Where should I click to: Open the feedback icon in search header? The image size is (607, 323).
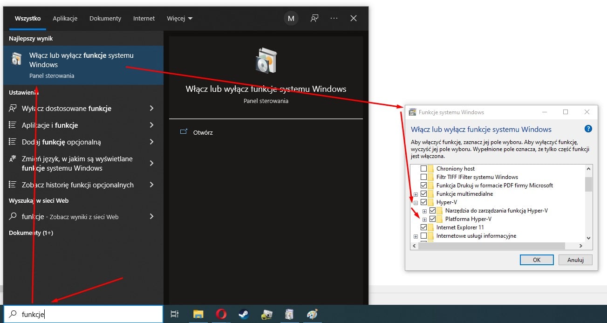tap(315, 18)
